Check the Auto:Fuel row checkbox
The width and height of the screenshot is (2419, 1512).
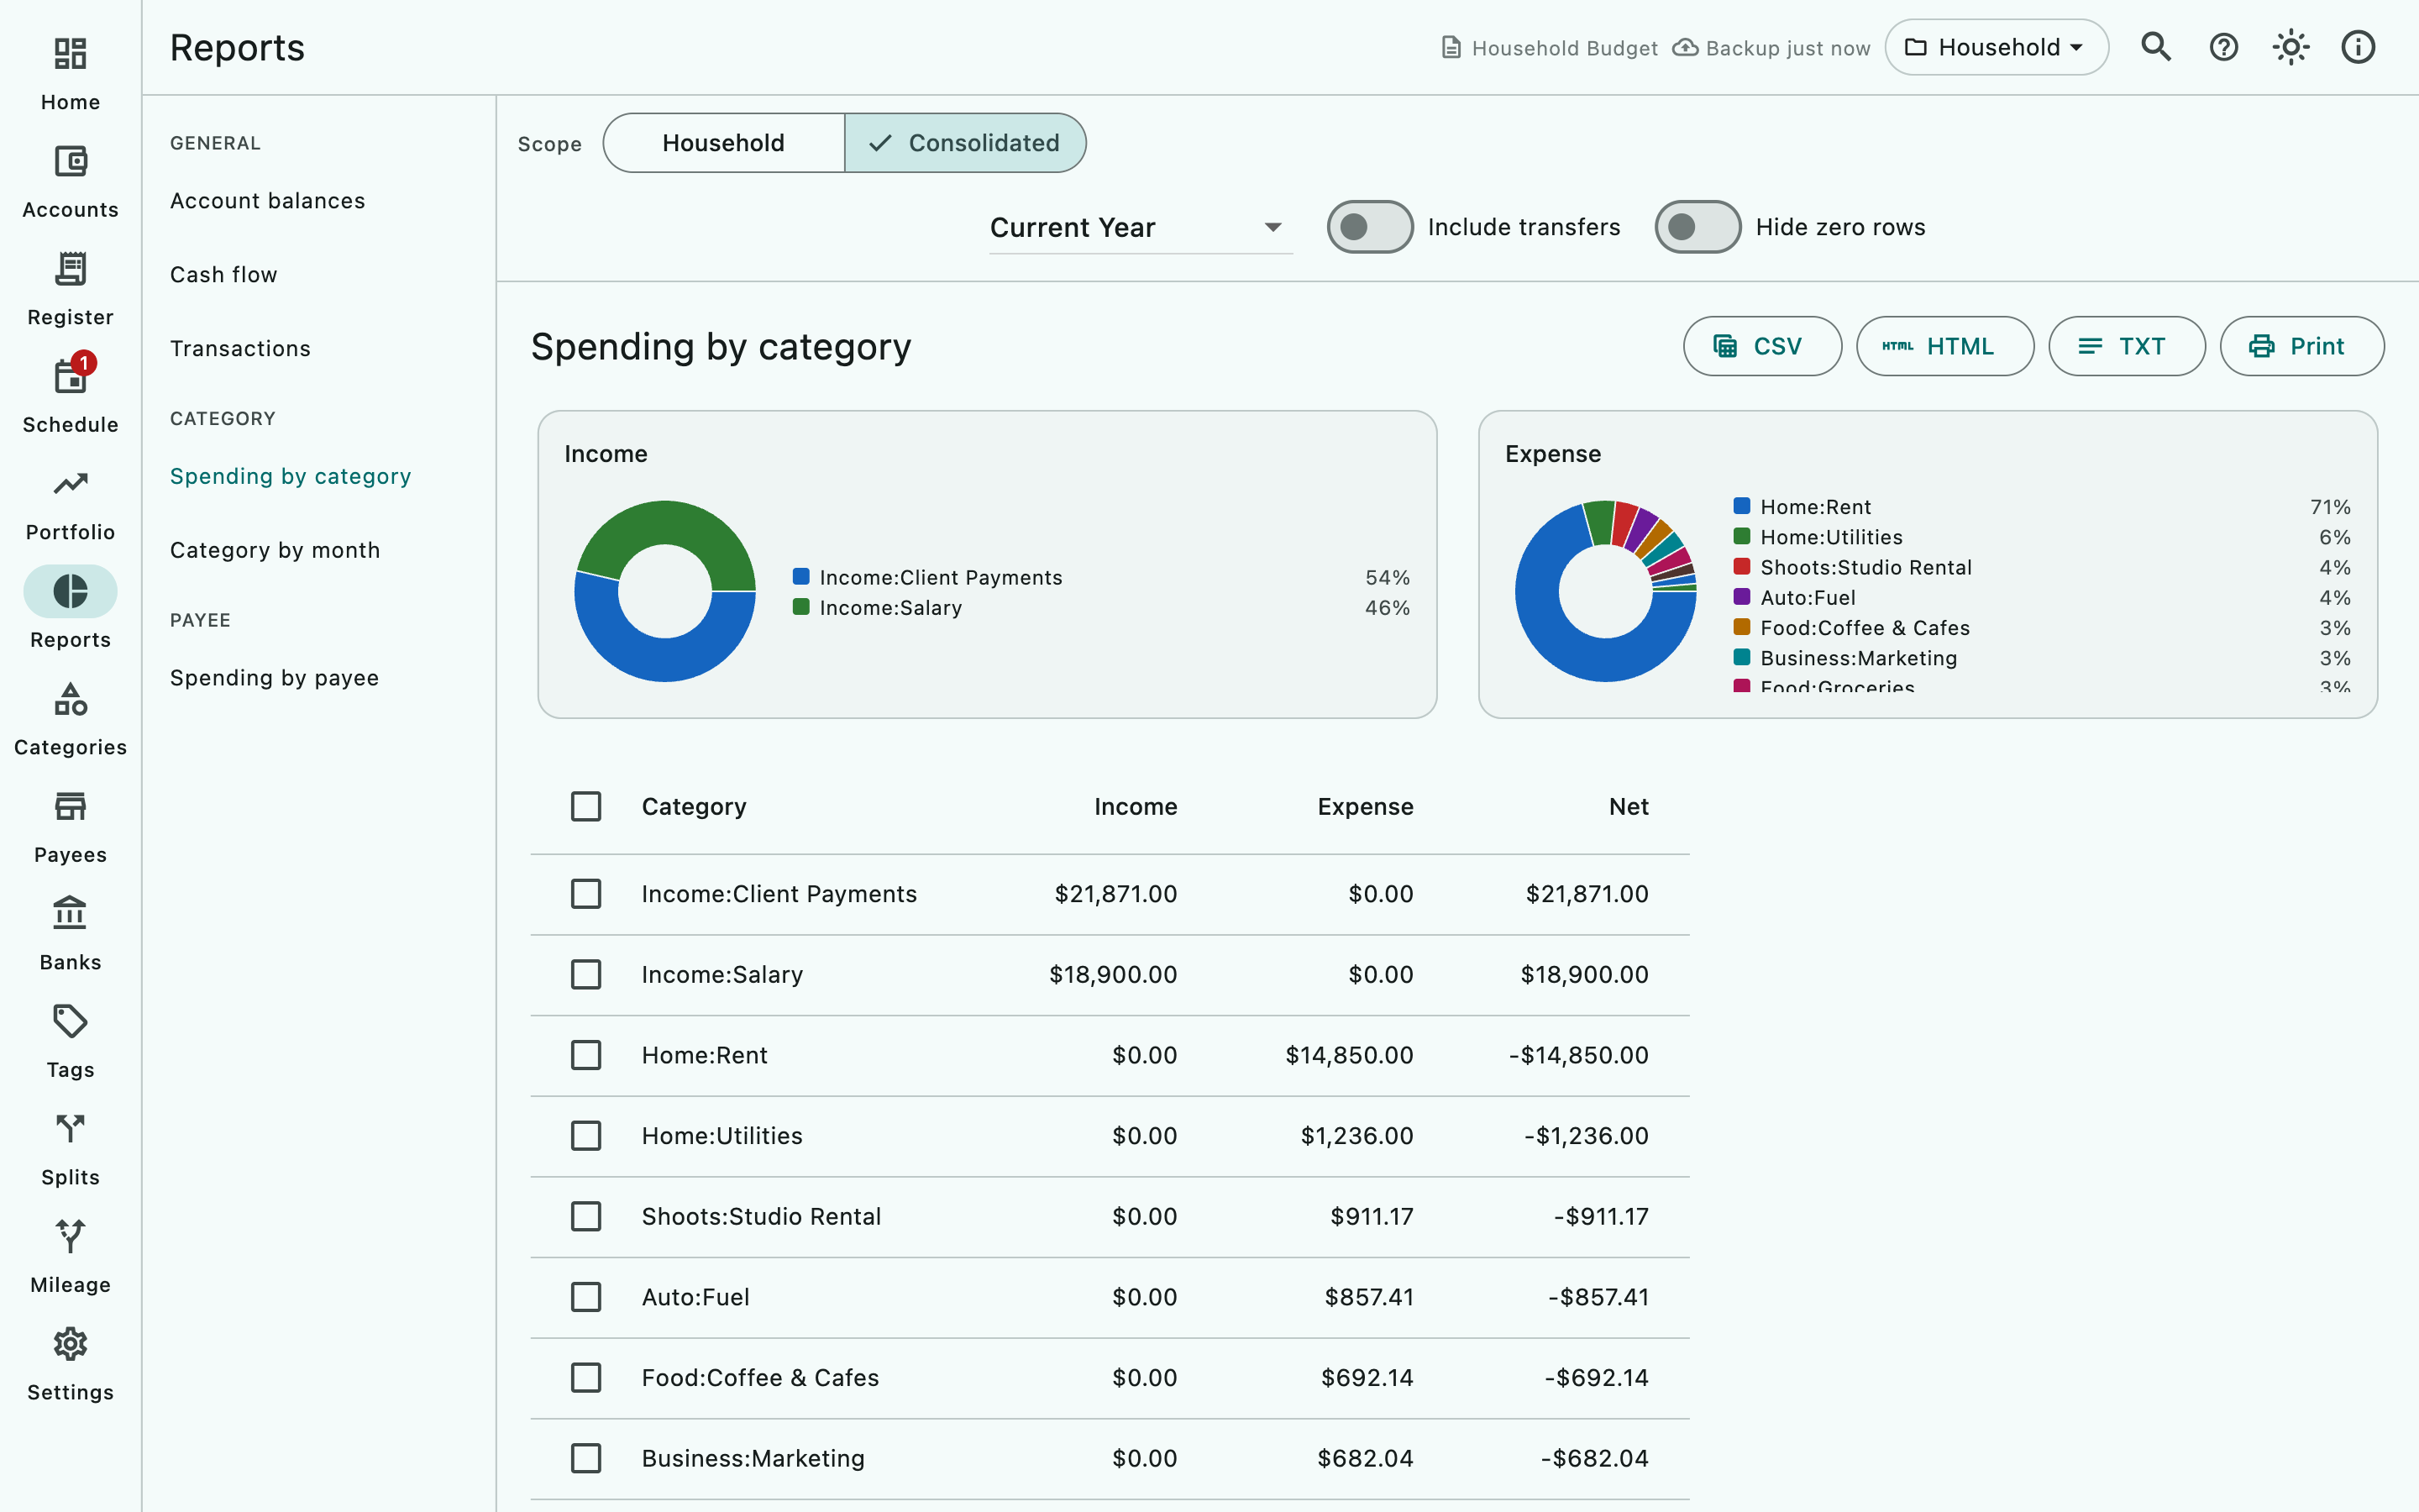[585, 1297]
